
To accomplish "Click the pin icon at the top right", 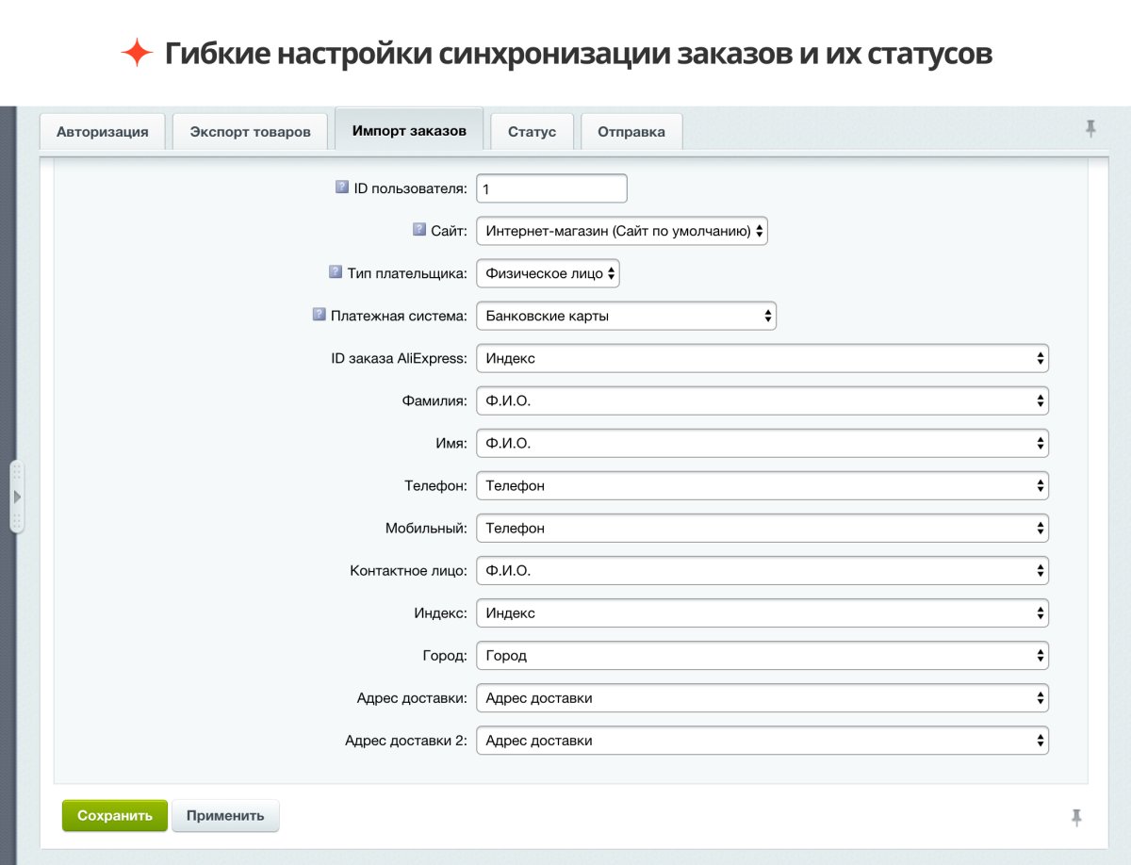I will pos(1090,129).
